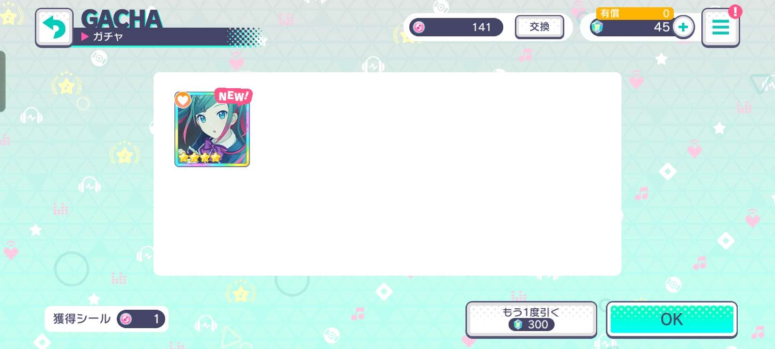The height and width of the screenshot is (349, 775).
Task: Click the 交換 exchange button
Action: click(x=539, y=27)
